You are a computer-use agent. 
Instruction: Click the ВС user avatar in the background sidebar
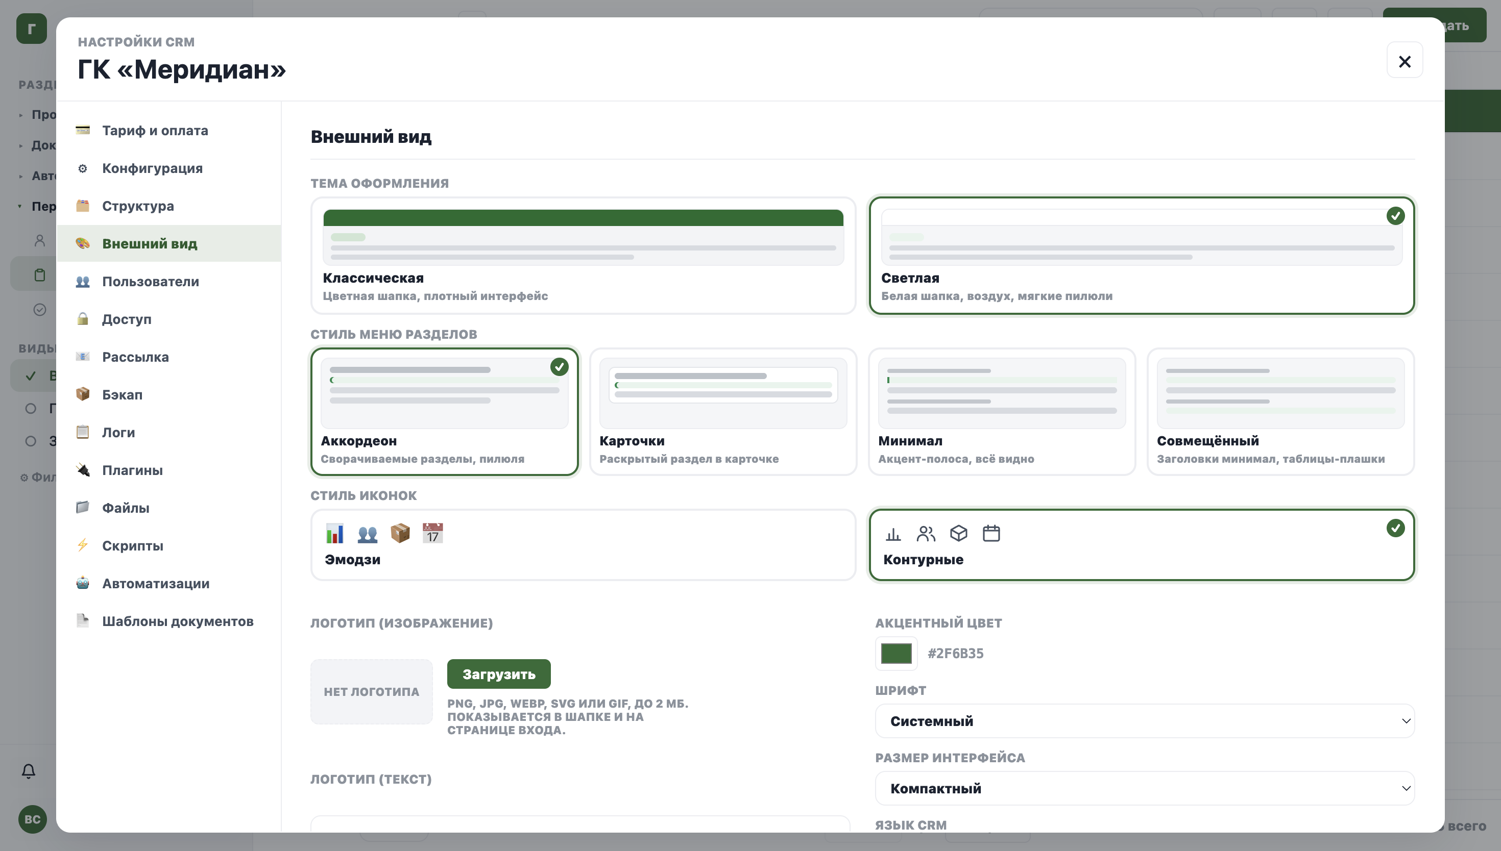point(32,819)
